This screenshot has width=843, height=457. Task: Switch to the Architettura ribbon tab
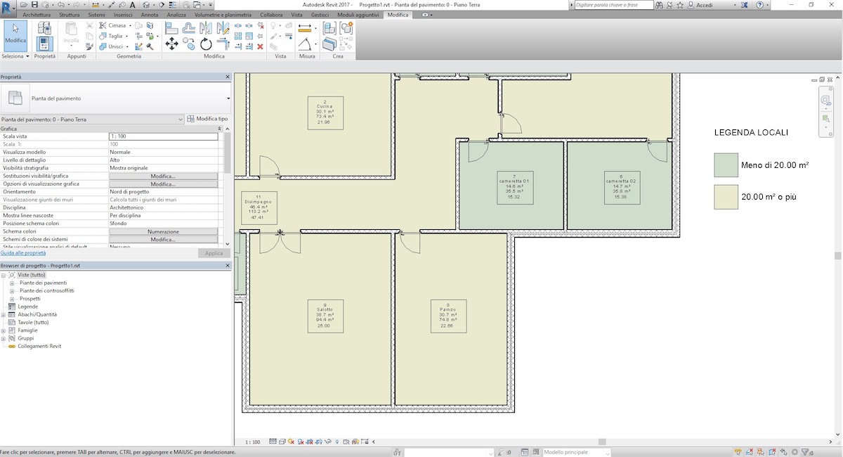point(37,14)
